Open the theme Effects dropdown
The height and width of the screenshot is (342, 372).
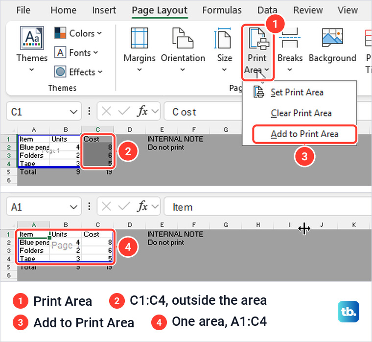(x=78, y=72)
